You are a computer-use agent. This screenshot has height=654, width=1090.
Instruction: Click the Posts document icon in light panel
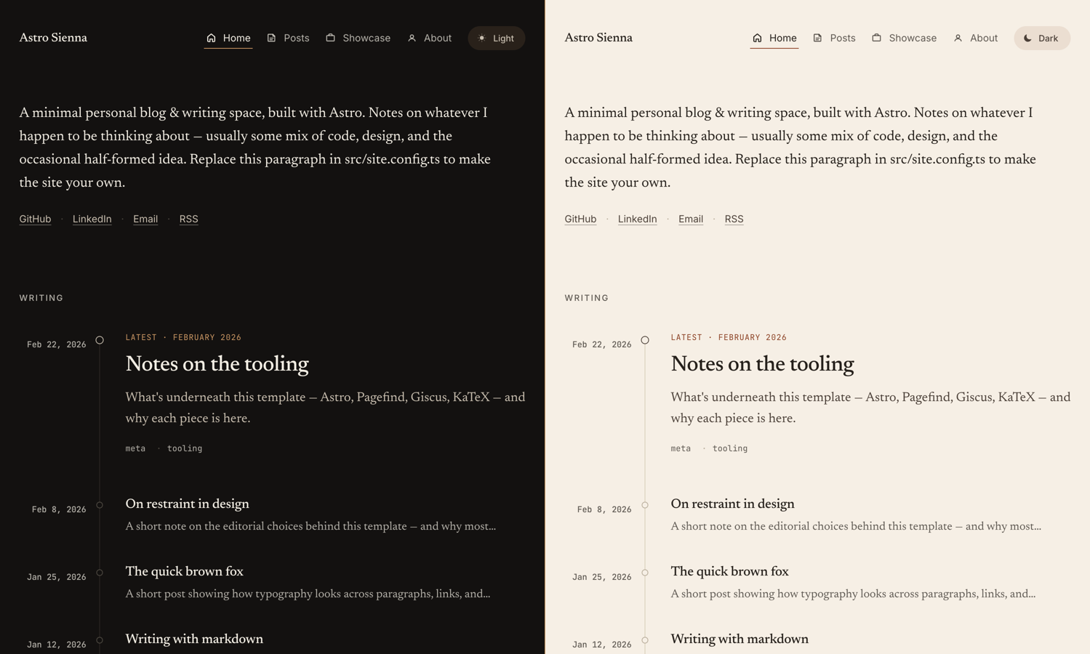click(x=817, y=38)
